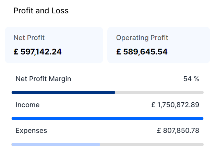Click the pound sign in Operating Profit amount

pos(119,52)
